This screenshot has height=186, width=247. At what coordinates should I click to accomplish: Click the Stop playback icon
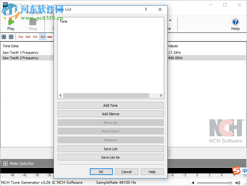point(33,22)
